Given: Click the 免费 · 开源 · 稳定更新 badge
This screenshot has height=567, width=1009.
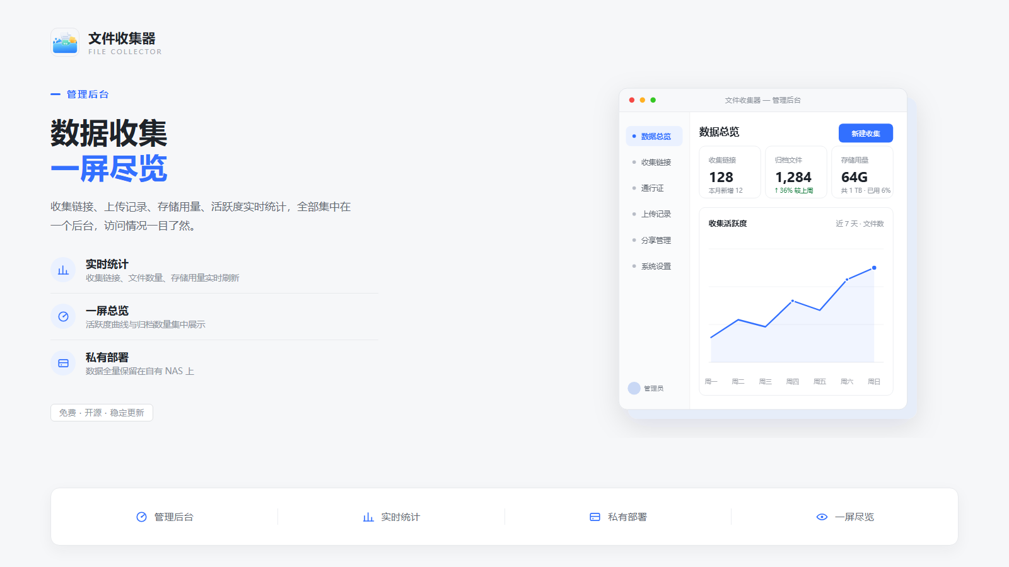Looking at the screenshot, I should 102,413.
